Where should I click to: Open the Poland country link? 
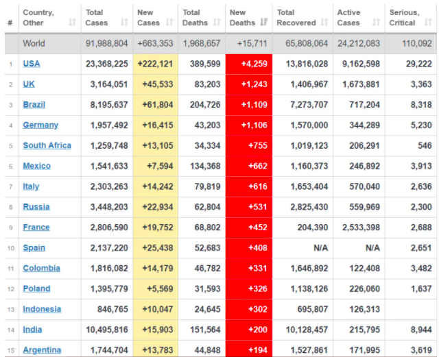click(36, 288)
